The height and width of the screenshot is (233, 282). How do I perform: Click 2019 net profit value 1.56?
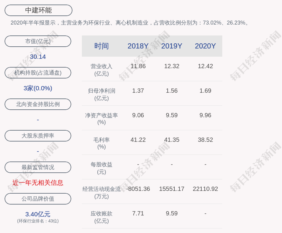tap(172, 91)
